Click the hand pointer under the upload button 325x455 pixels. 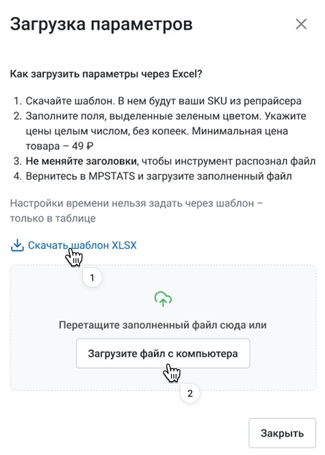click(x=172, y=373)
